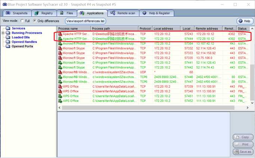Screen dimensions: 255x158
Task: Select the Only differences radio button
Action: point(34,21)
